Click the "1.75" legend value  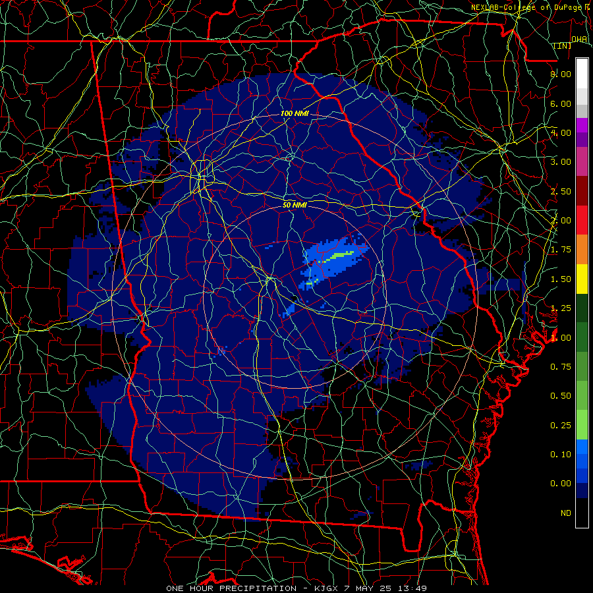561,250
